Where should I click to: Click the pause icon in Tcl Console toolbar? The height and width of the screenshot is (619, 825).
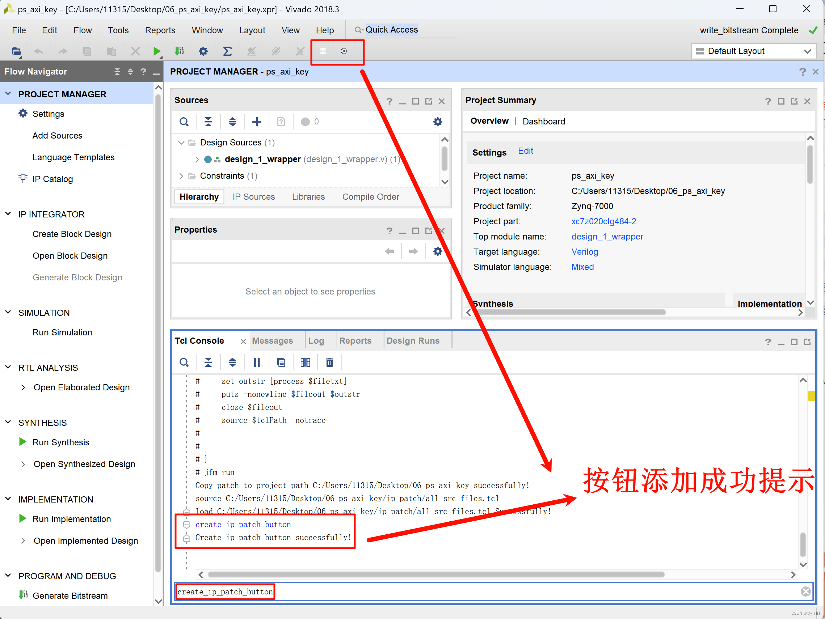[257, 361]
